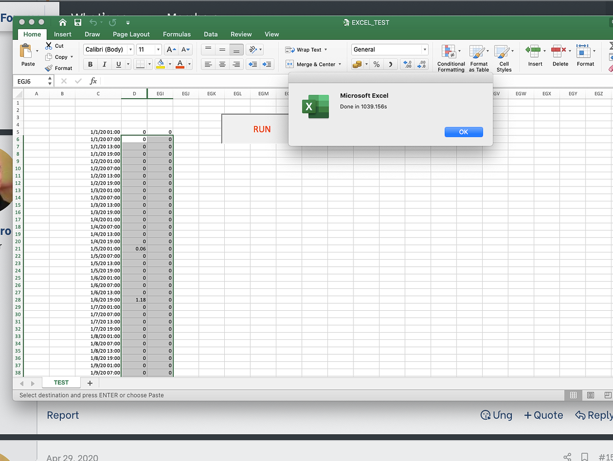Apply cell borders icon

click(139, 64)
